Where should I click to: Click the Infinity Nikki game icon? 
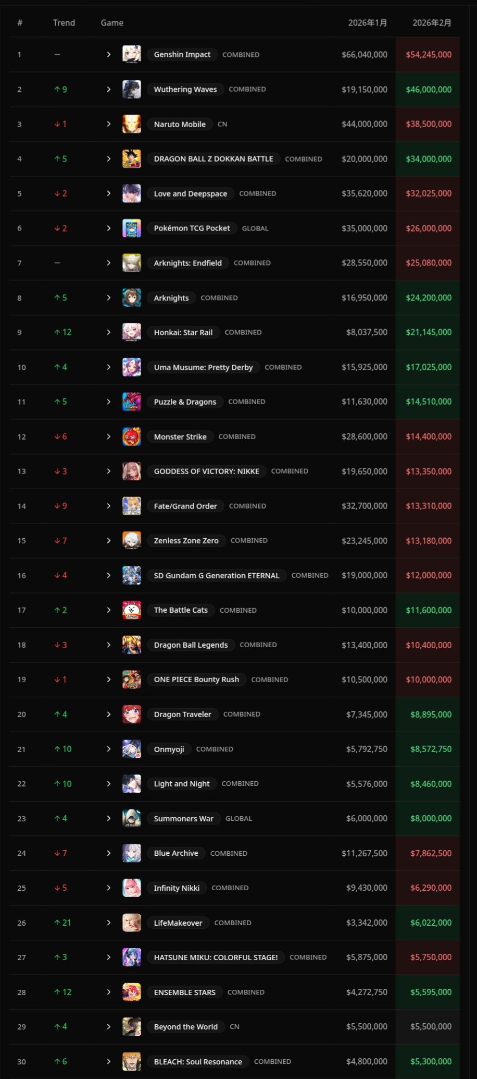coord(131,888)
